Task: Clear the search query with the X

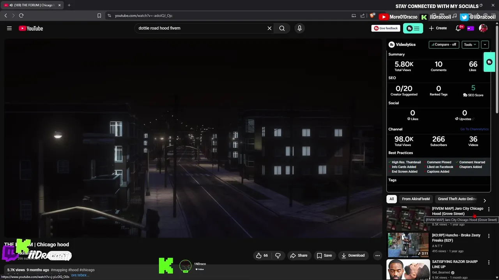Action: [x=269, y=28]
